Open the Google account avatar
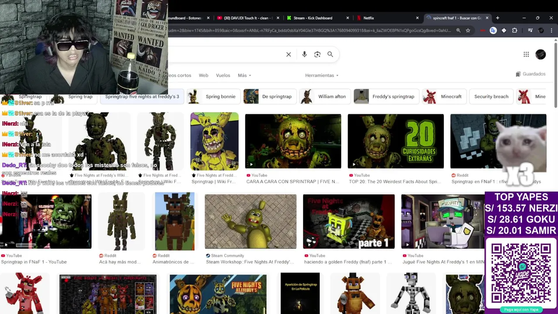The width and height of the screenshot is (558, 314). point(541,55)
